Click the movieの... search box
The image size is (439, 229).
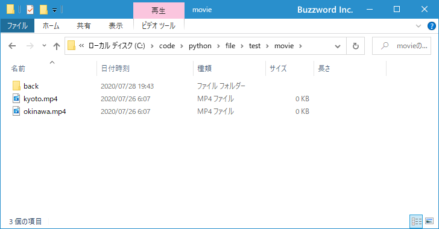click(401, 46)
